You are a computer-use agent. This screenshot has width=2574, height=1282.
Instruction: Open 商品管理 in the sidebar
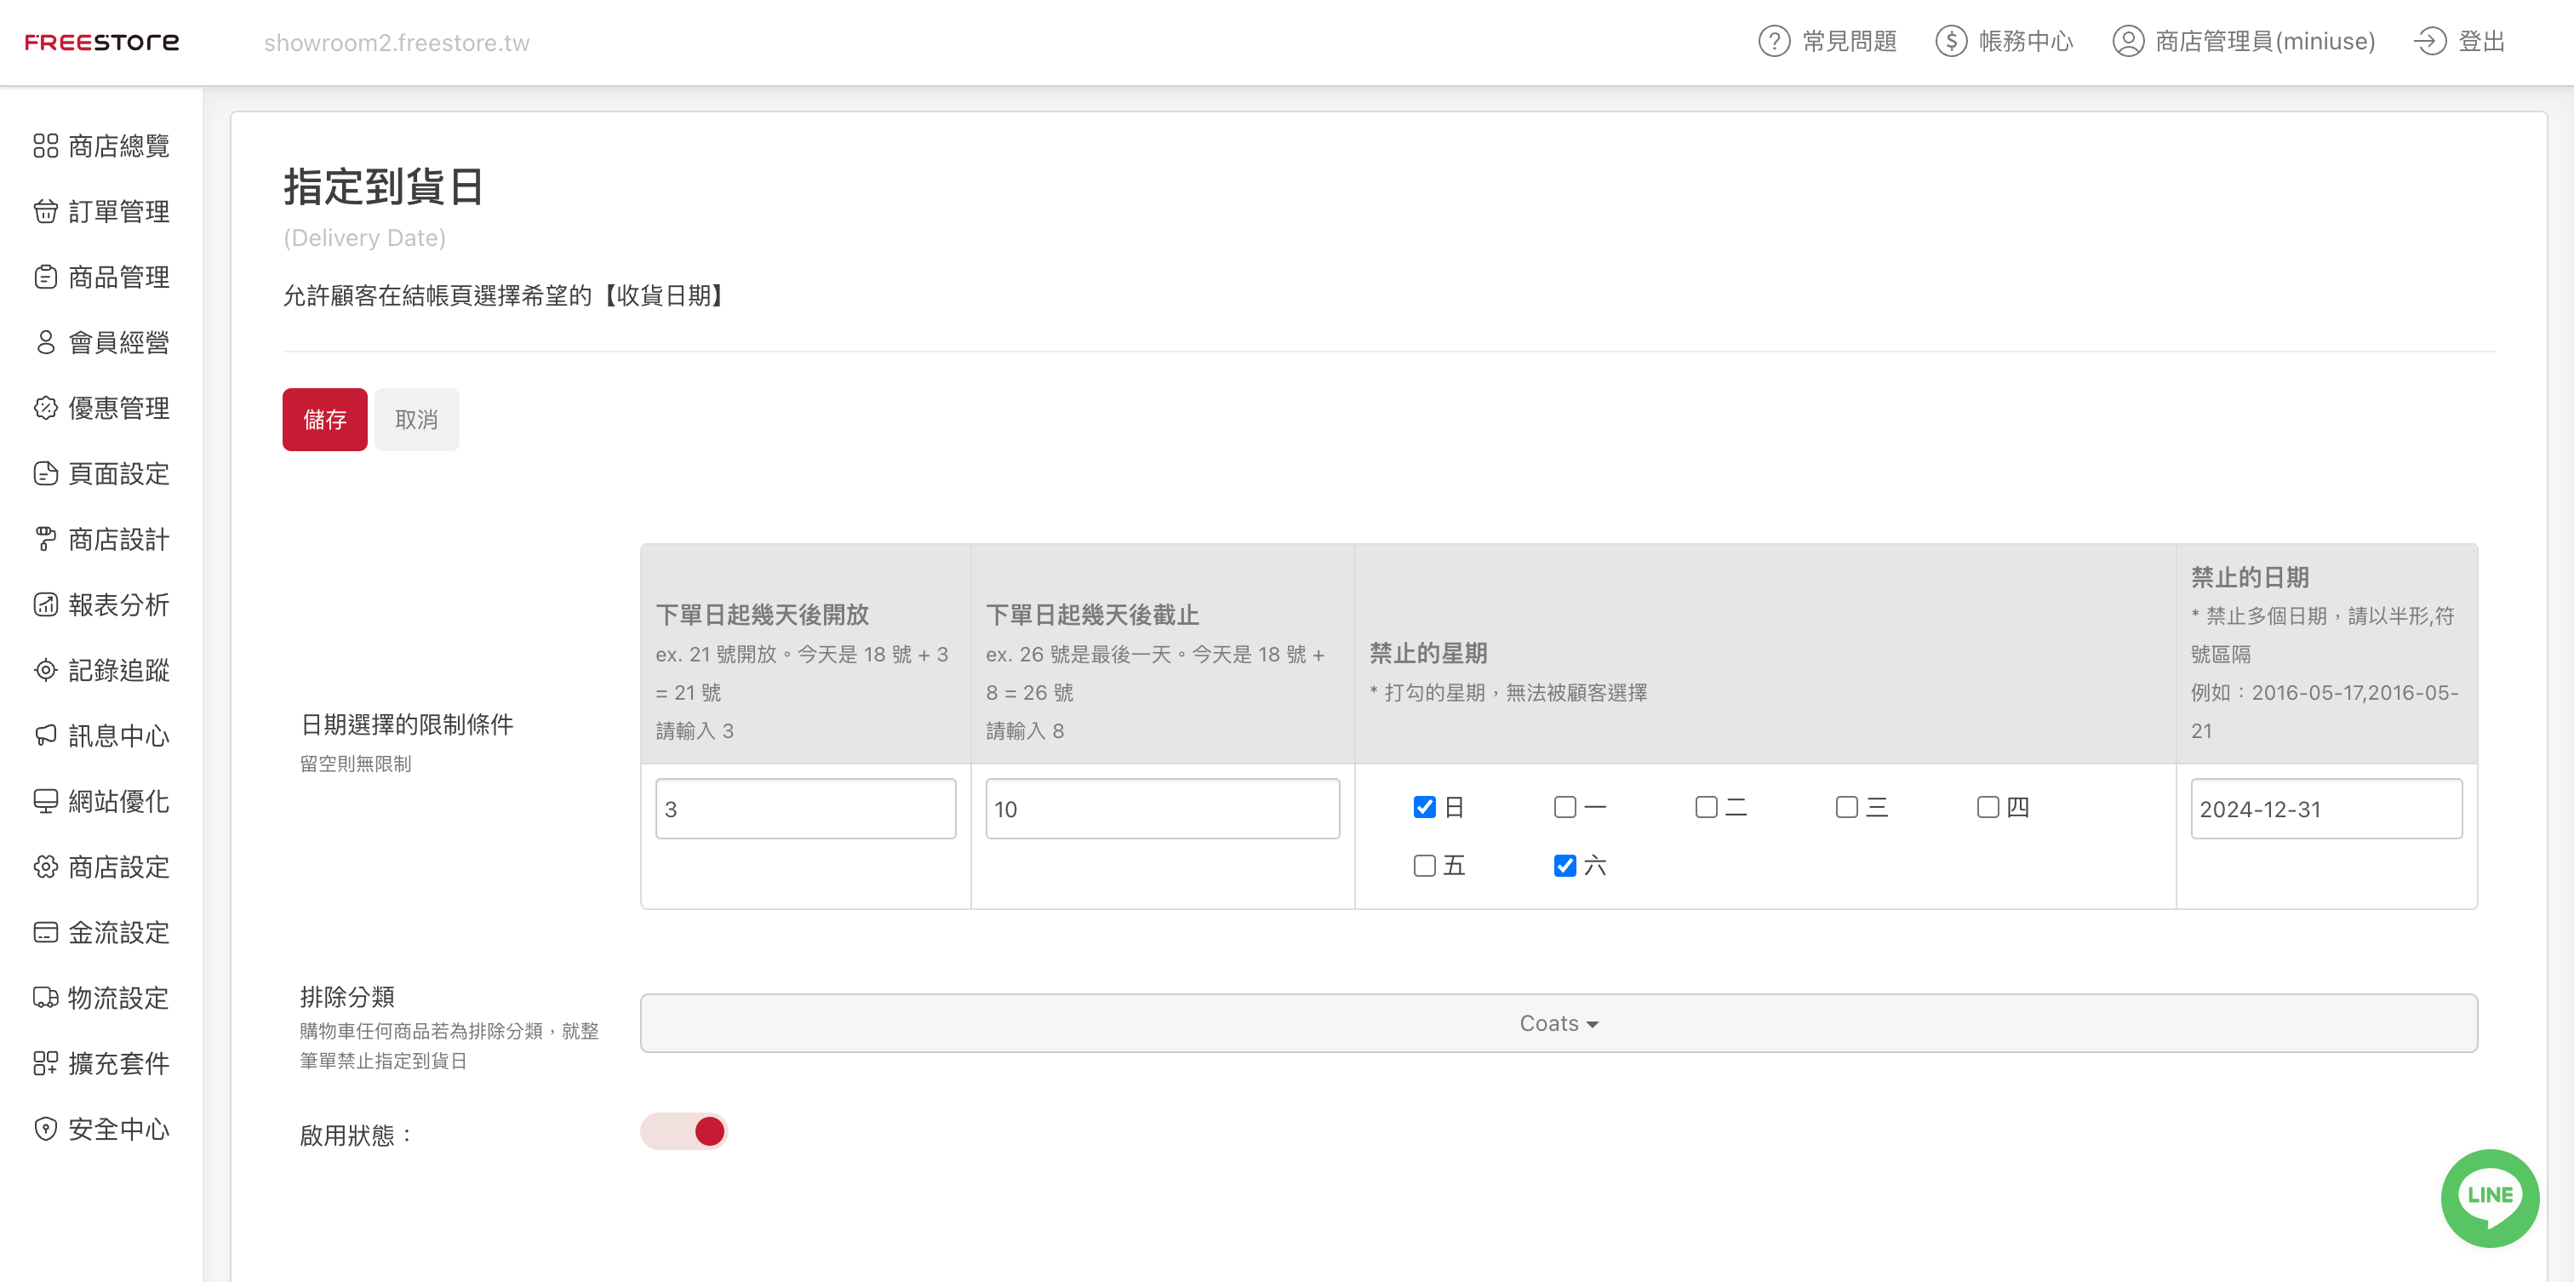pyautogui.click(x=118, y=277)
